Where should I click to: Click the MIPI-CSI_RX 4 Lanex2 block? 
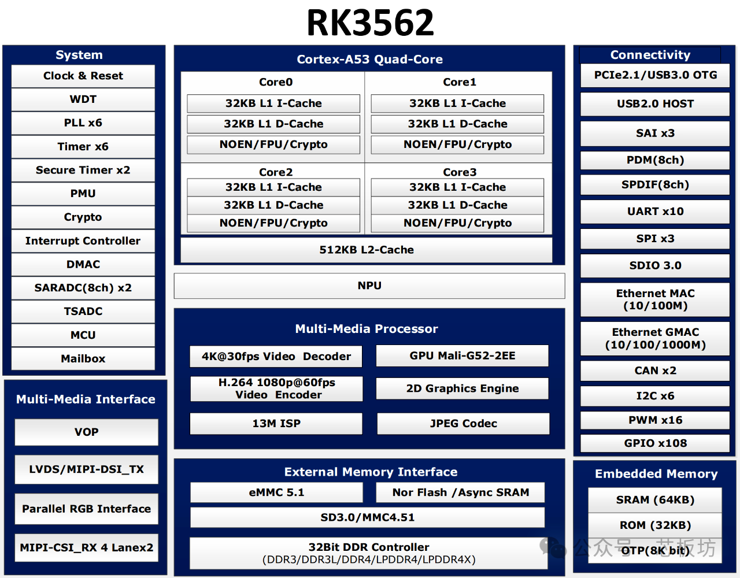coord(86,548)
